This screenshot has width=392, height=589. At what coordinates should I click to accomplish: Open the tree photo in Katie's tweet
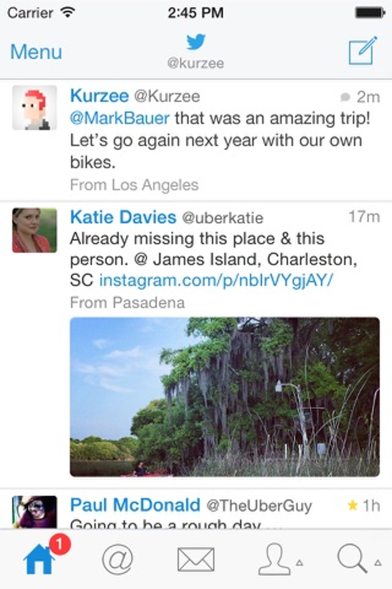(x=225, y=397)
